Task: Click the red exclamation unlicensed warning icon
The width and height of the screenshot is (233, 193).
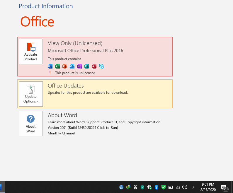Action: tap(50, 73)
